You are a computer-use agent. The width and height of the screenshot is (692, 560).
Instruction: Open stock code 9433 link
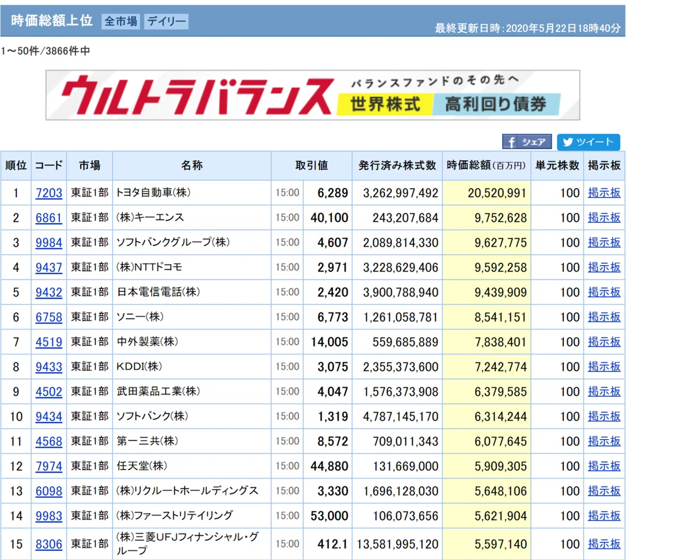[49, 366]
